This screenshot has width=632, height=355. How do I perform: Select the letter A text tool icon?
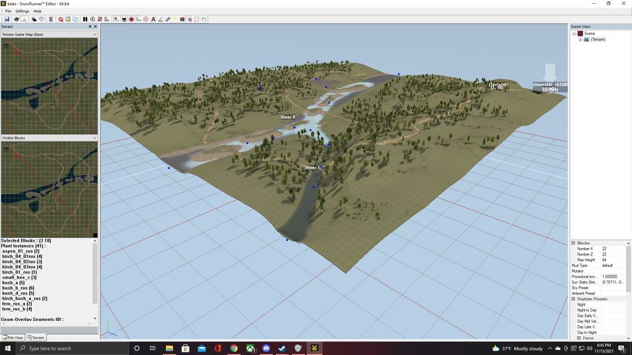(153, 19)
